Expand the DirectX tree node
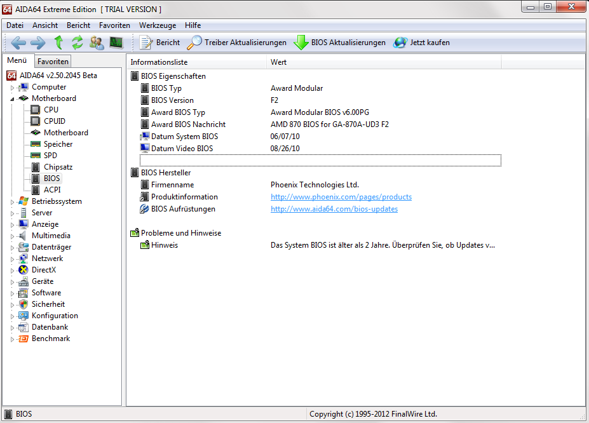The image size is (589, 423). tap(12, 271)
